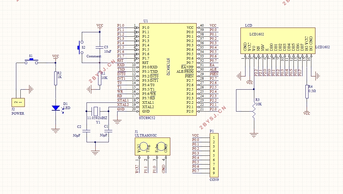
Task: Click the STC89C52 comment below U1
Action: pyautogui.click(x=147, y=118)
